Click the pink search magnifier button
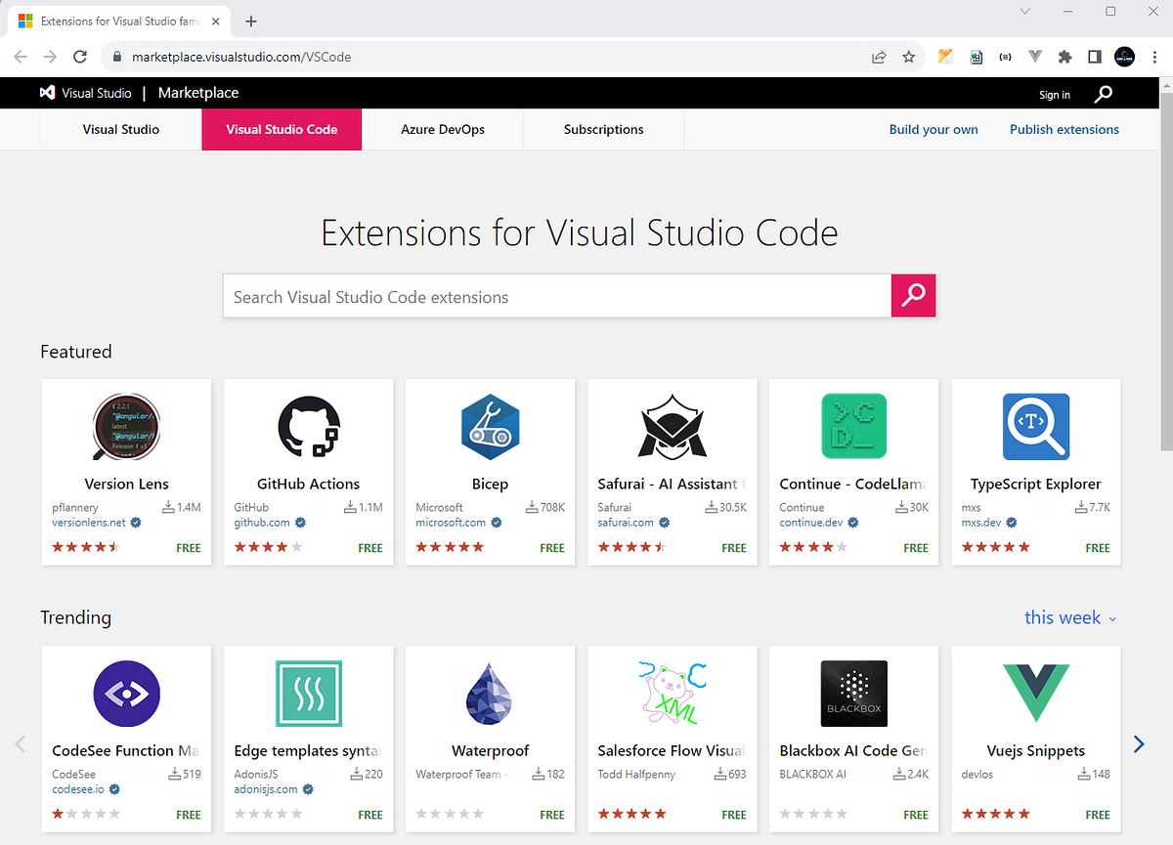Image resolution: width=1173 pixels, height=845 pixels. point(913,296)
